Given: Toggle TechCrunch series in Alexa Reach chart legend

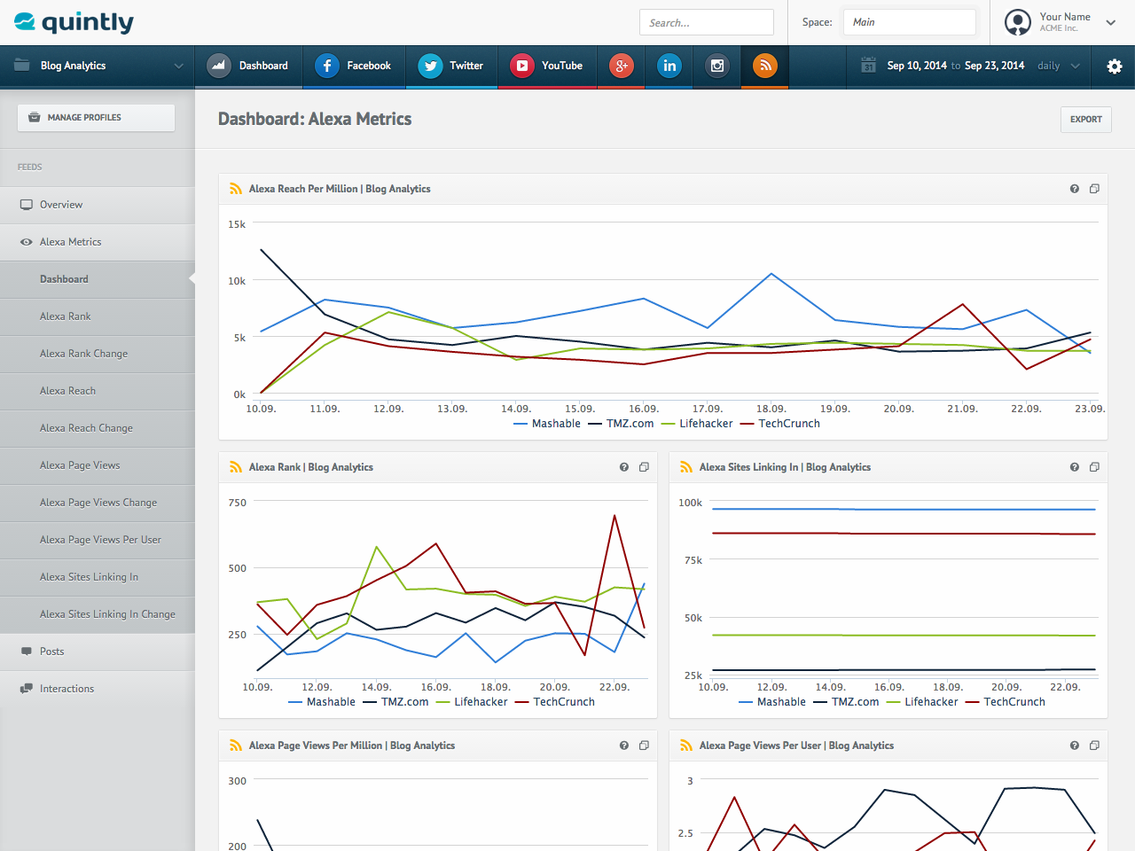Looking at the screenshot, I should (780, 424).
